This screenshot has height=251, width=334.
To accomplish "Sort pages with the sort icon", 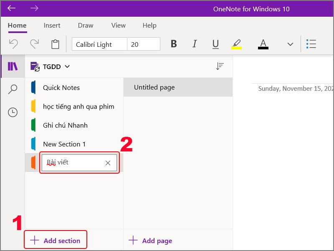I will point(220,67).
